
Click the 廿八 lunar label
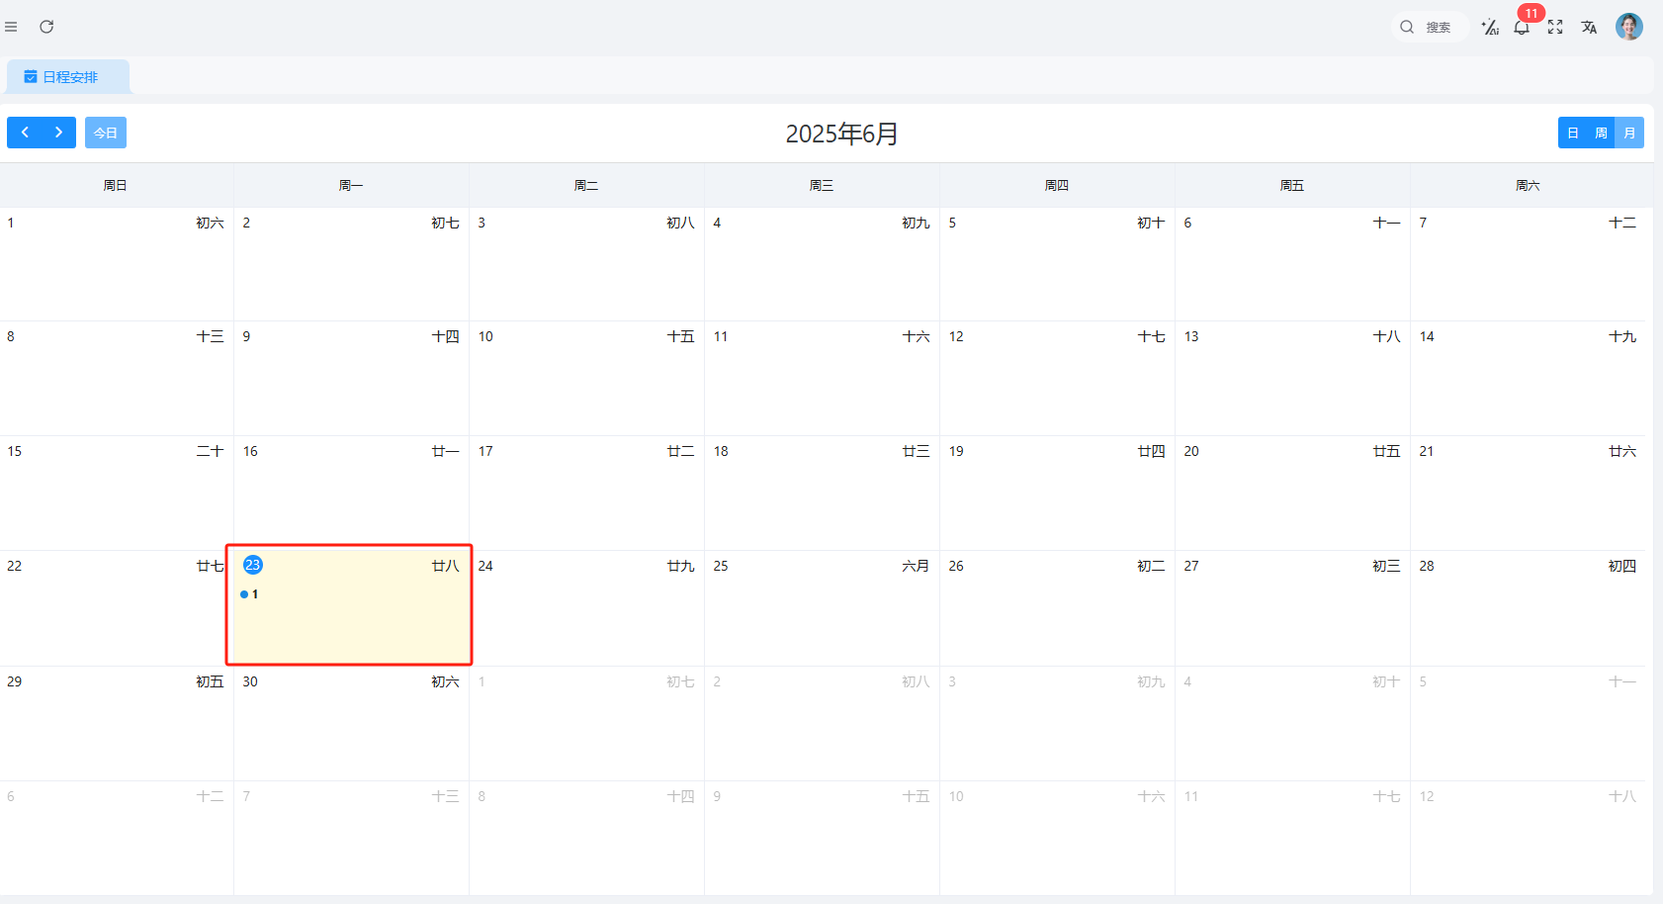coord(446,566)
